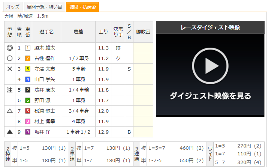Open the オッズ tab

pyautogui.click(x=13, y=7)
